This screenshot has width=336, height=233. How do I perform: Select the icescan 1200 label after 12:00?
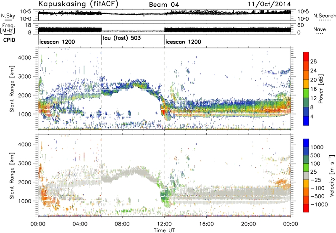coord(184,42)
